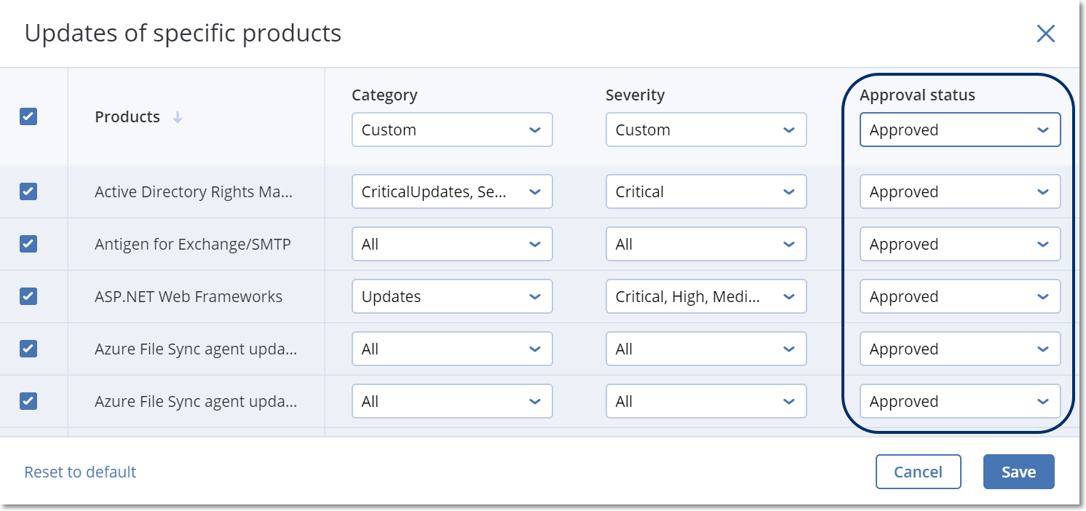The image size is (1086, 511).
Task: Toggle the select-all products checkbox
Action: (x=28, y=116)
